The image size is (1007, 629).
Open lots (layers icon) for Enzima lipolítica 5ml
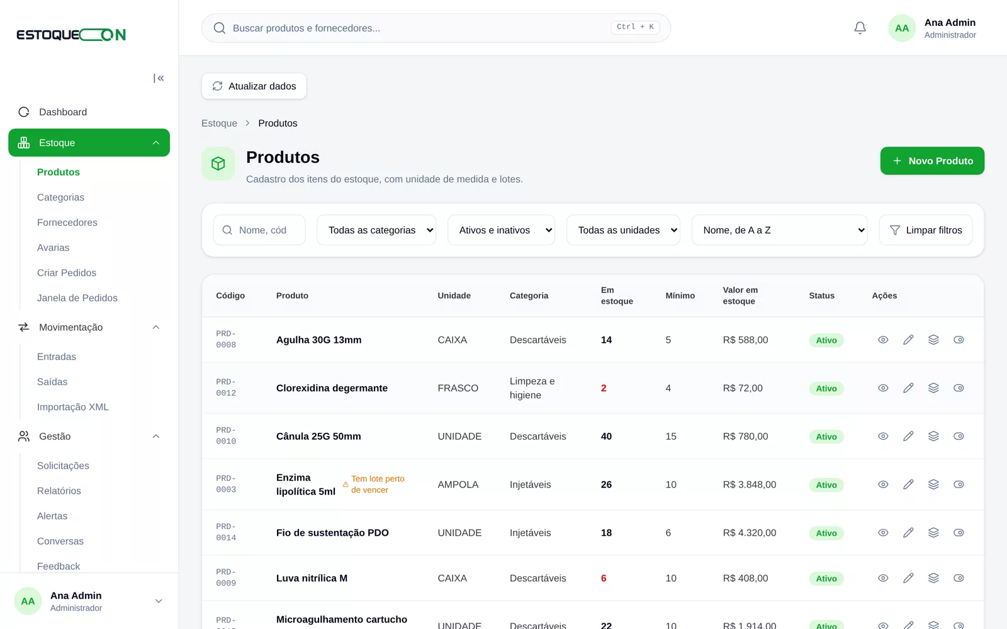click(933, 484)
